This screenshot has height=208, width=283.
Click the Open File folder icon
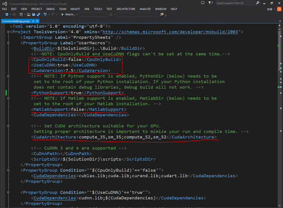29,15
